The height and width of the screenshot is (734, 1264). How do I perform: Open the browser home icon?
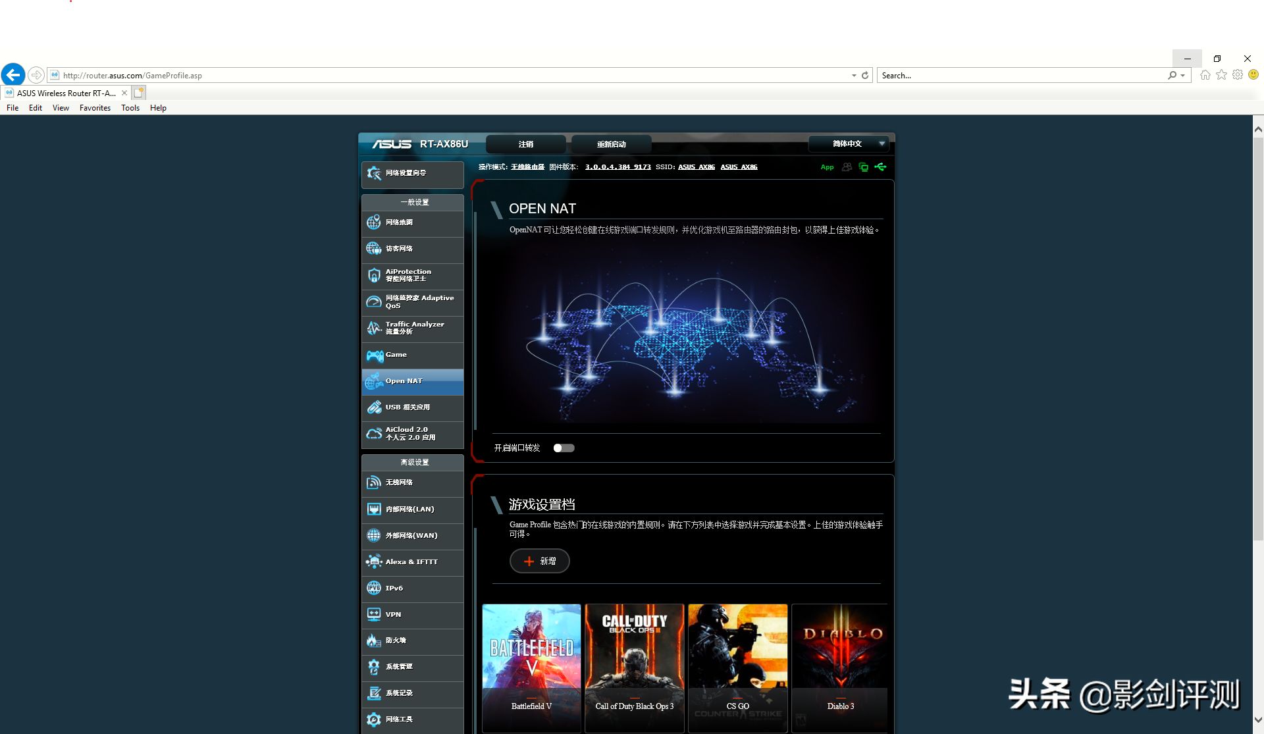point(1205,75)
